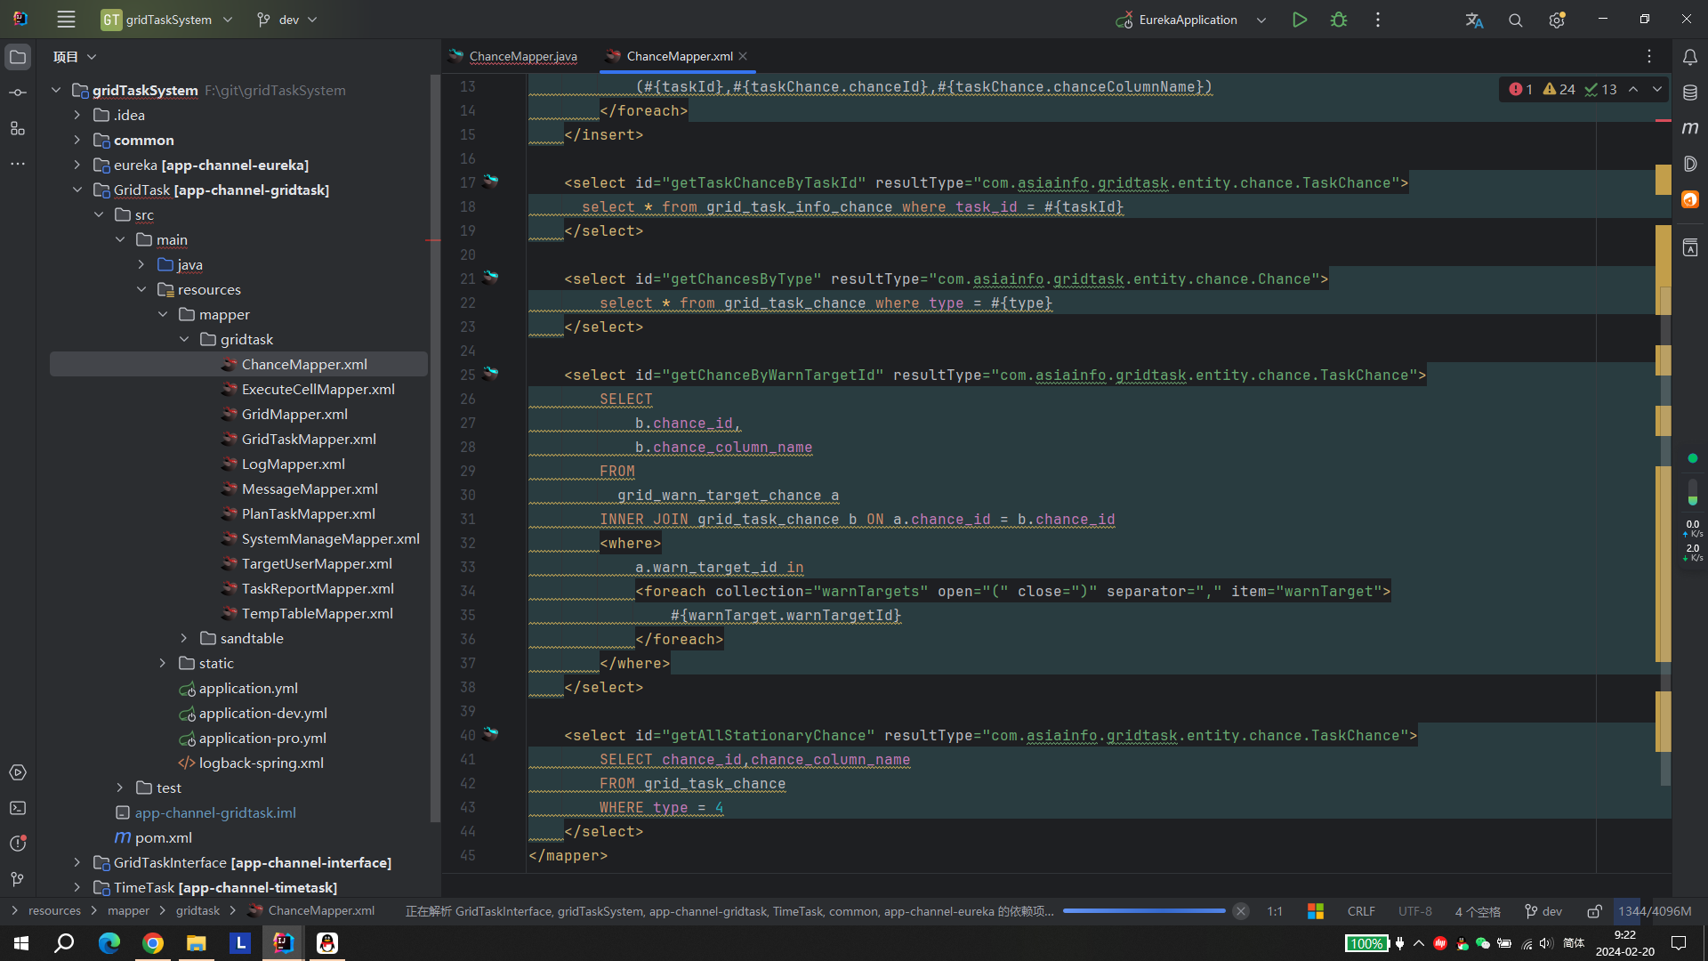Open the Notifications panel bell
Screen dimensions: 1708x961
click(1690, 57)
